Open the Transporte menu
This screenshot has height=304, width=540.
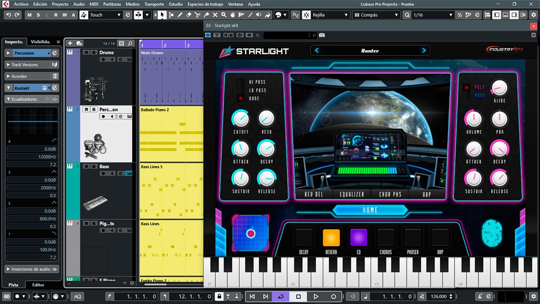pos(154,4)
